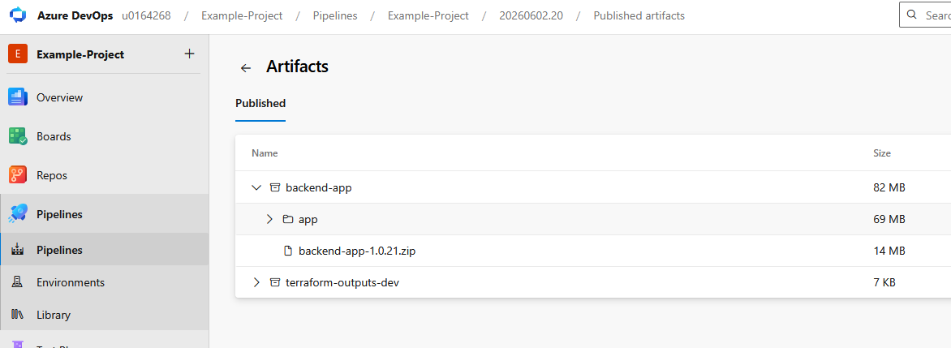Screen dimensions: 951x348
Task: Select terraform-outputs-dev artifact name
Action: (x=342, y=282)
